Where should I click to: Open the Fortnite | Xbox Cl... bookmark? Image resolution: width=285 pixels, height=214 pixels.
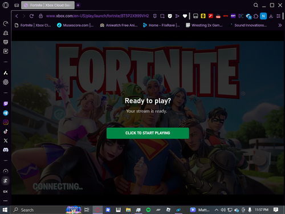(33, 25)
